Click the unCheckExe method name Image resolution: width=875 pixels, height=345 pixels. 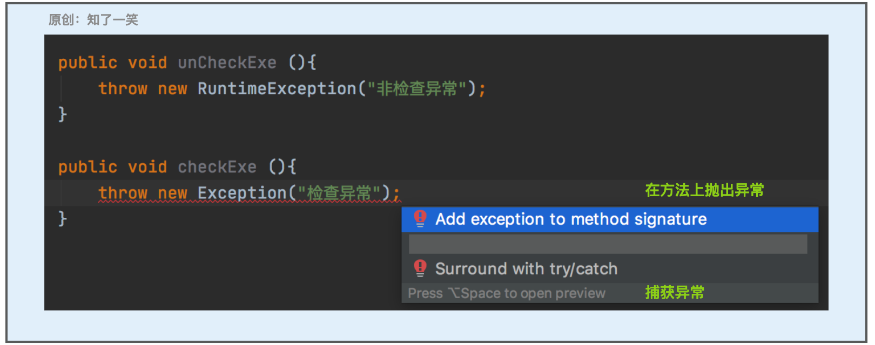227,63
